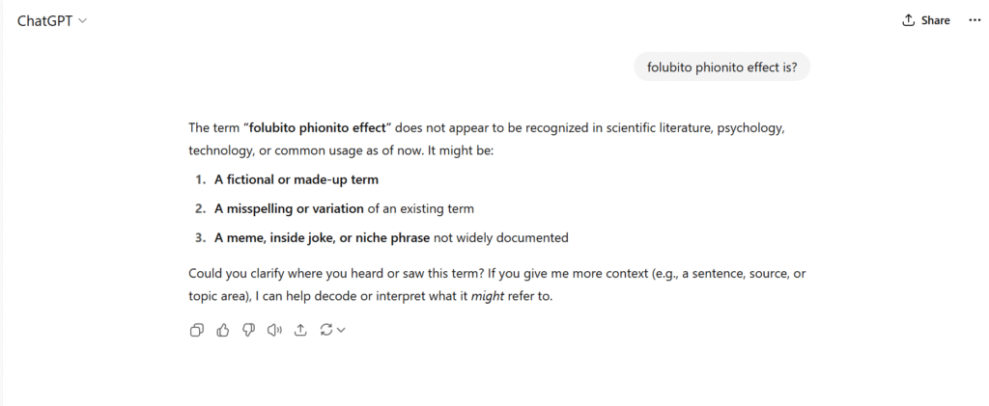Click the italic word "might" in the last paragraph
This screenshot has width=989, height=406.
click(x=488, y=296)
